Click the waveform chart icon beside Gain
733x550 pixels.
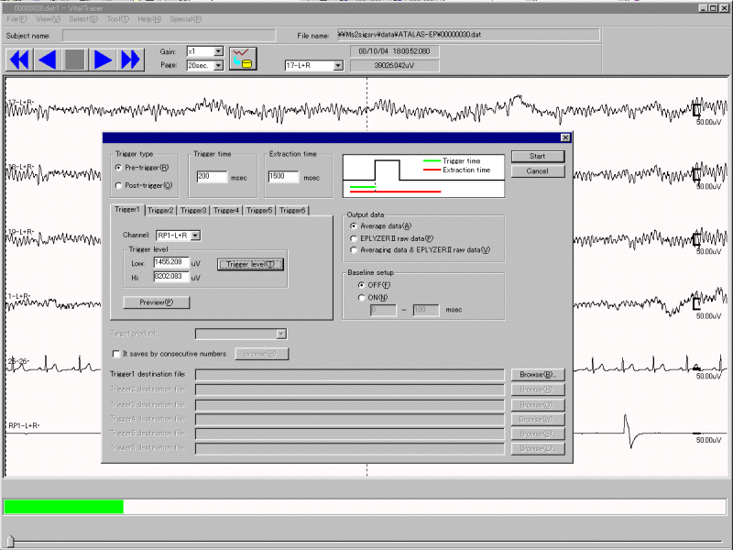(243, 59)
